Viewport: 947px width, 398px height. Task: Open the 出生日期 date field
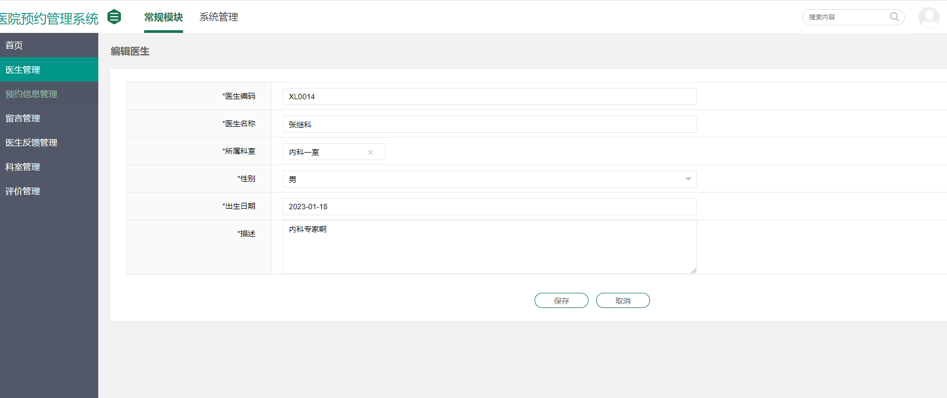pos(490,207)
